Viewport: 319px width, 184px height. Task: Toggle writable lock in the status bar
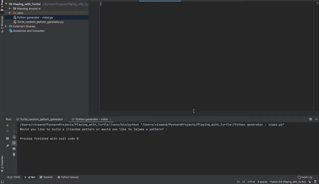(x=310, y=182)
